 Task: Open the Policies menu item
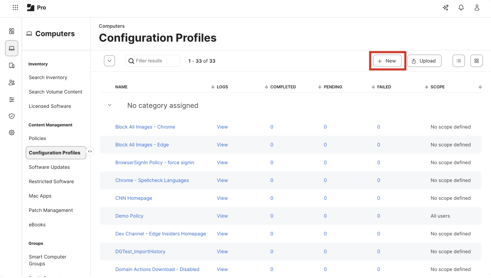click(x=37, y=138)
